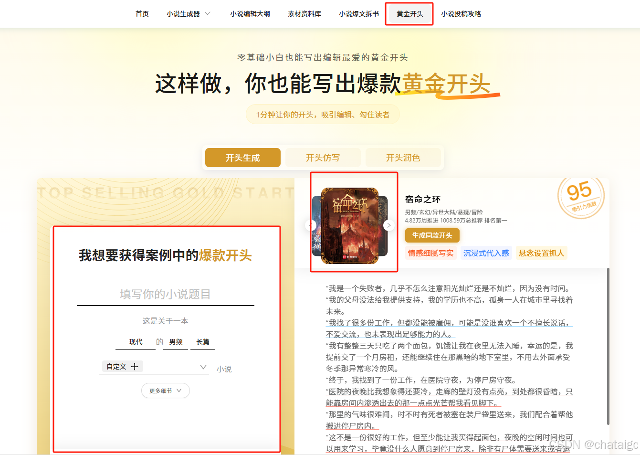Click the 这是关于一本 label
Viewport: 640px width, 455px height.
click(166, 321)
